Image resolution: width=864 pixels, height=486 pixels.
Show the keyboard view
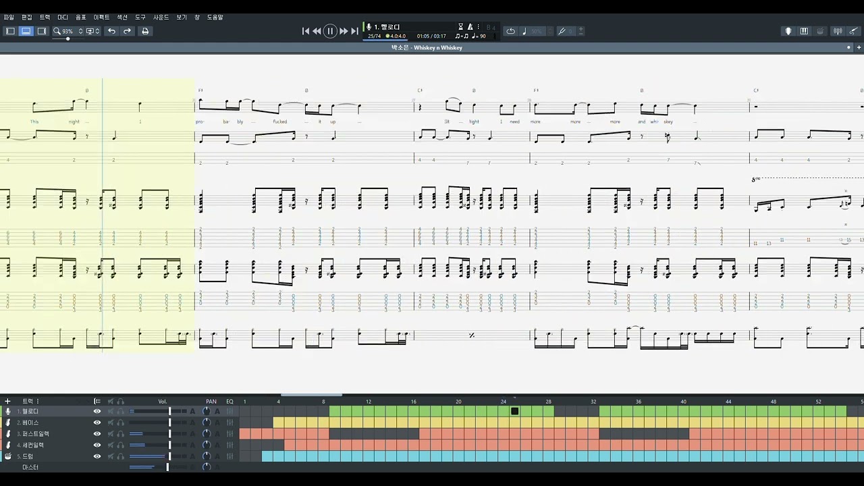(x=804, y=31)
